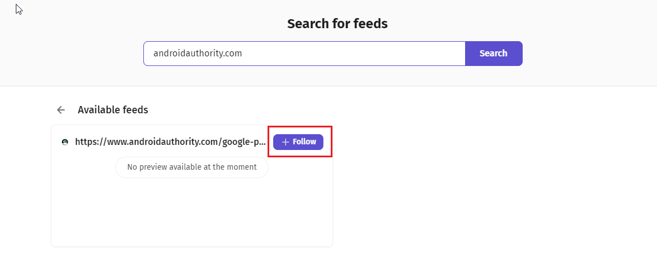This screenshot has height=265, width=657.
Task: Click the 'Search' label on purple button
Action: pyautogui.click(x=493, y=54)
